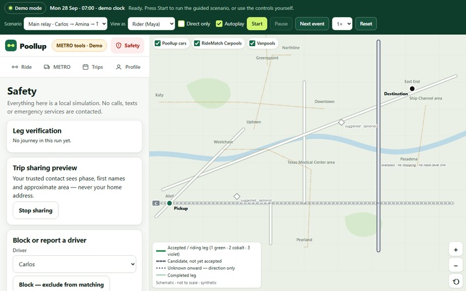The width and height of the screenshot is (466, 291).
Task: Click the Westchase map label
Action: [223, 142]
